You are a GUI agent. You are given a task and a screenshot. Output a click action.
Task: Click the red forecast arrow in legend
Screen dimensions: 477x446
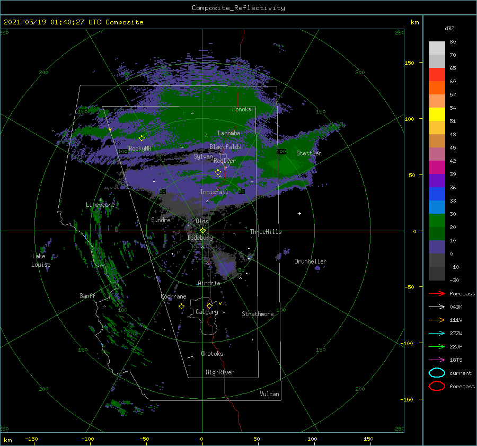click(x=437, y=293)
